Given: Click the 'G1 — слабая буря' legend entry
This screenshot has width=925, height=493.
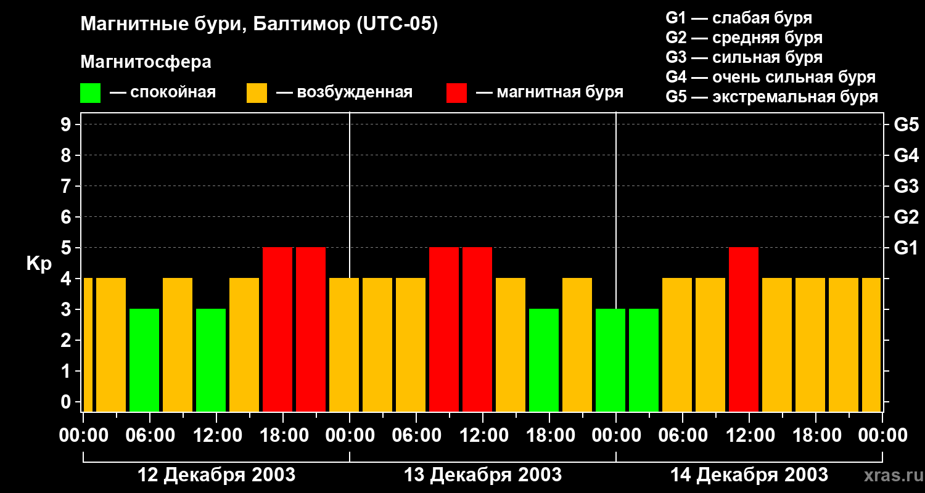Looking at the screenshot, I should click(739, 18).
